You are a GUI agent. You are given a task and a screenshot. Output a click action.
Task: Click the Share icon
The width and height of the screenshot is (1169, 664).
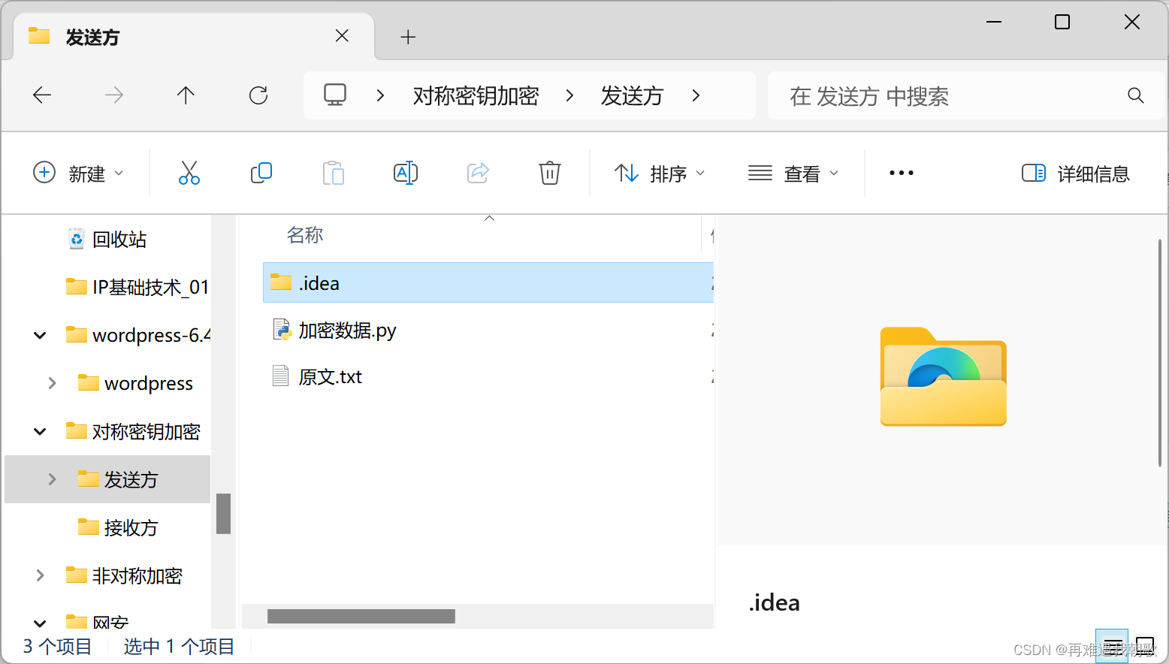coord(478,173)
